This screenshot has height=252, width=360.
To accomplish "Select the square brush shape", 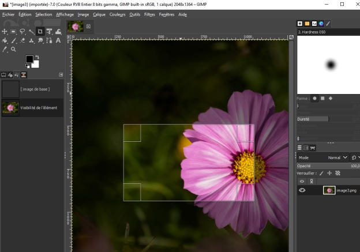I will 322,98.
